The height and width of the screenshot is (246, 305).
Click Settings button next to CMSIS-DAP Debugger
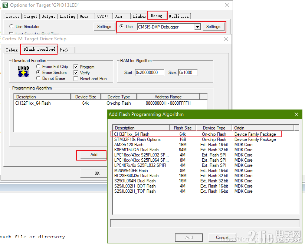pyautogui.click(x=213, y=27)
